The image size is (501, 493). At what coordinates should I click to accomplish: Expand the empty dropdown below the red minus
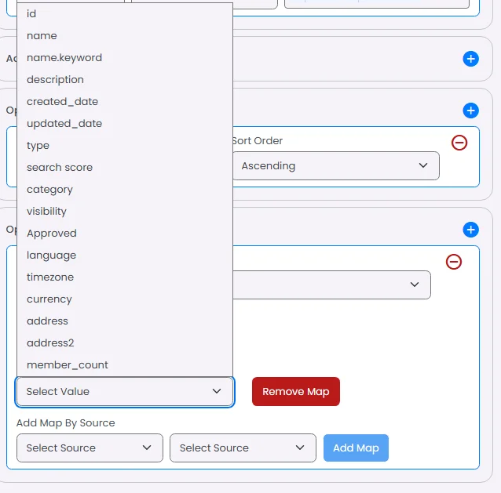331,285
